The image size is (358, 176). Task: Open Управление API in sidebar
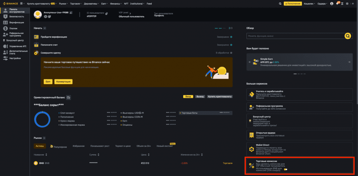(x=15, y=46)
